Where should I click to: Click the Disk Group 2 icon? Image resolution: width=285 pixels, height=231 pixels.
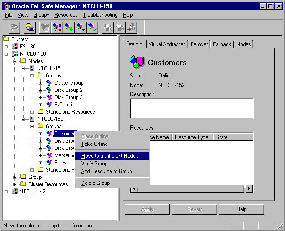49,90
